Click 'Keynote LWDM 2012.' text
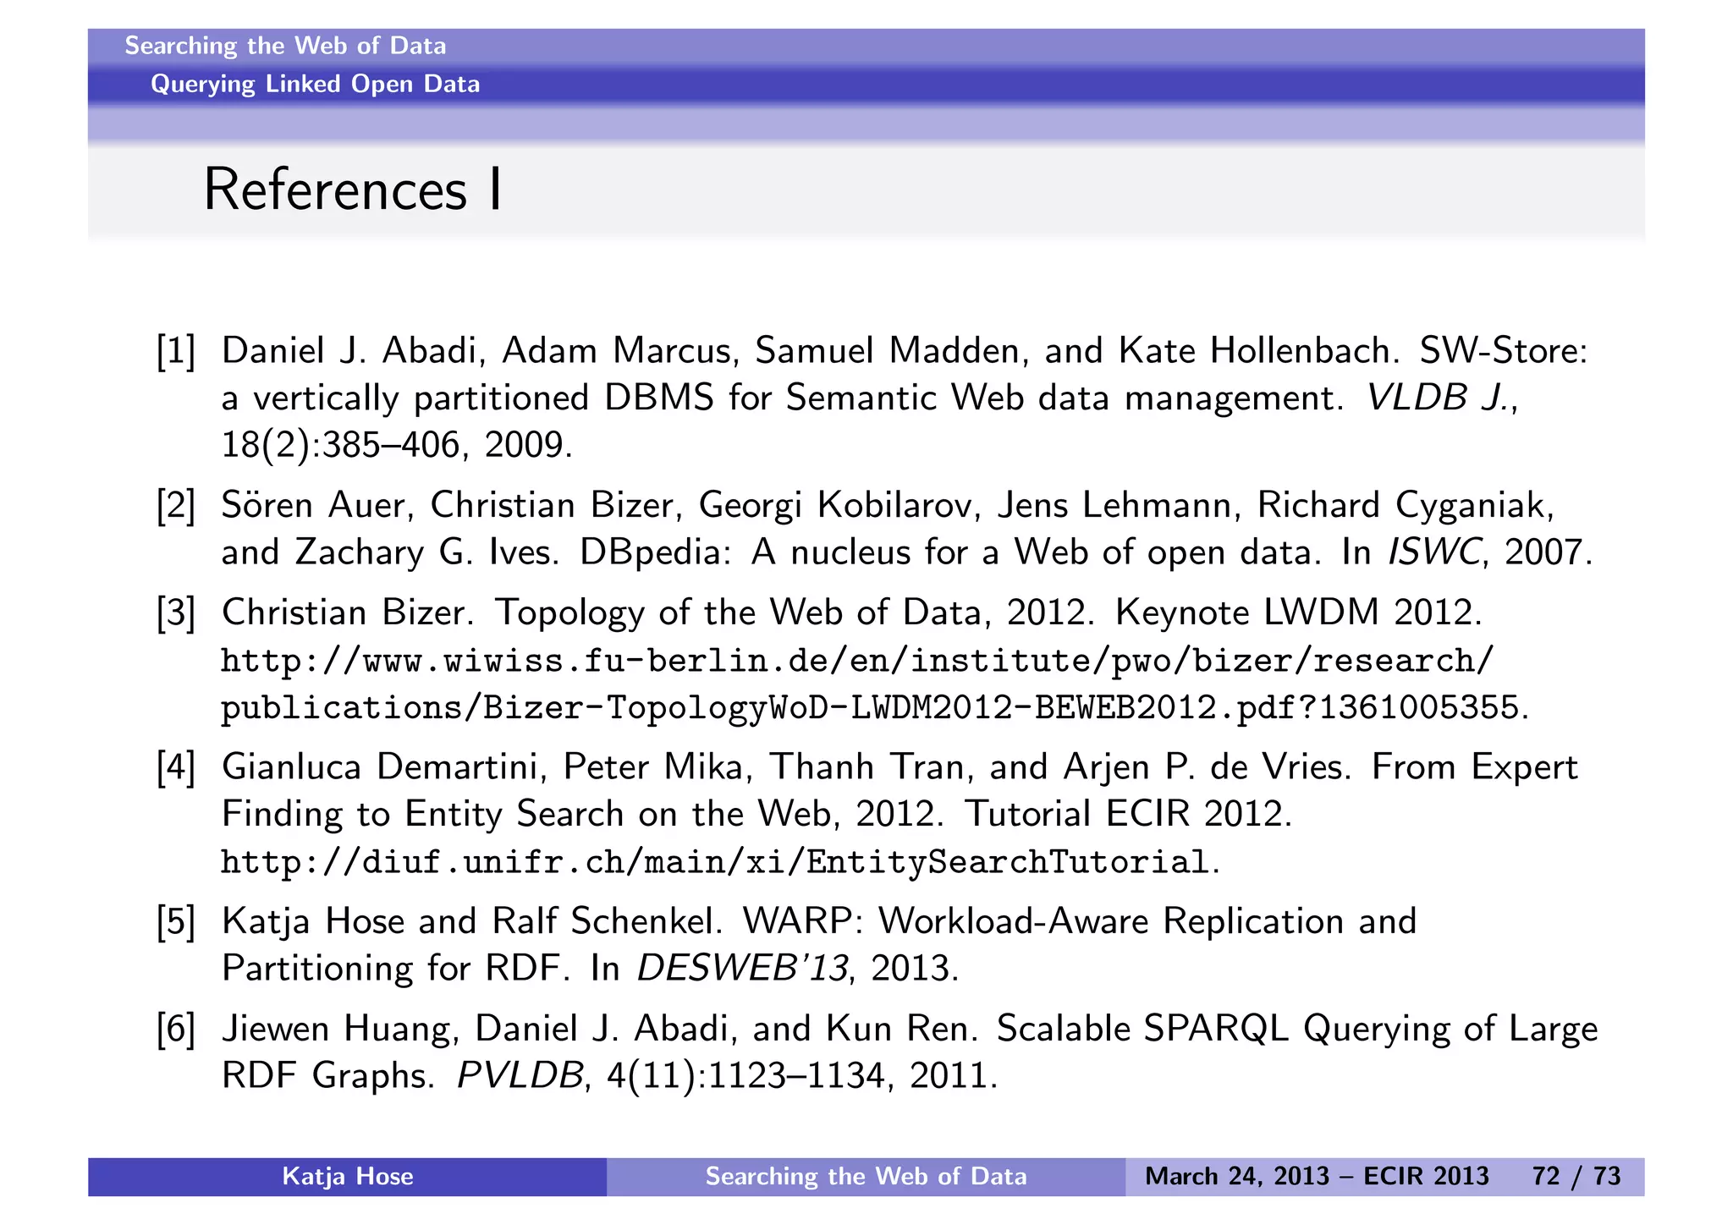This screenshot has height=1225, width=1733. pos(1299,612)
